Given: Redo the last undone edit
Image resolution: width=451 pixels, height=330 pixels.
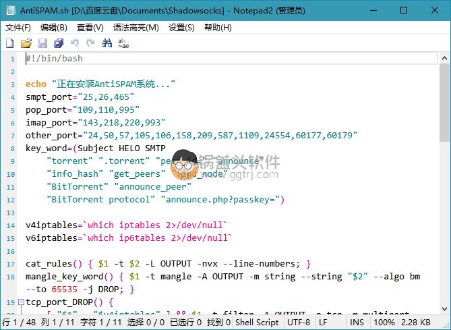Looking at the screenshot, I should point(90,43).
